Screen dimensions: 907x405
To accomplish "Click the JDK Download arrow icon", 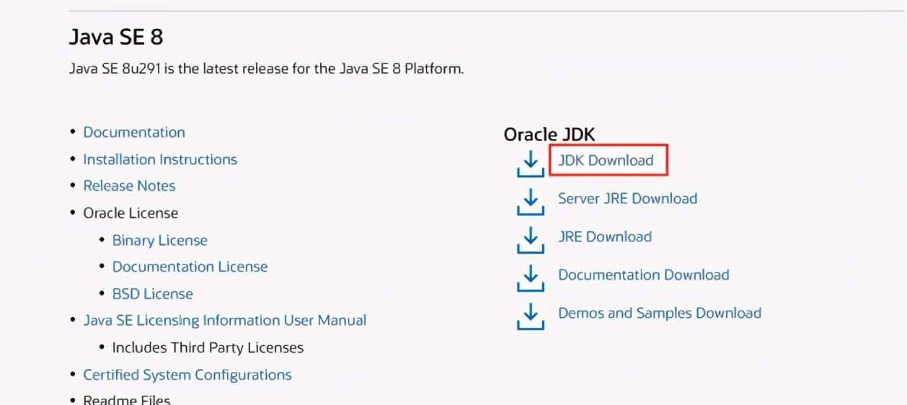I will (530, 163).
